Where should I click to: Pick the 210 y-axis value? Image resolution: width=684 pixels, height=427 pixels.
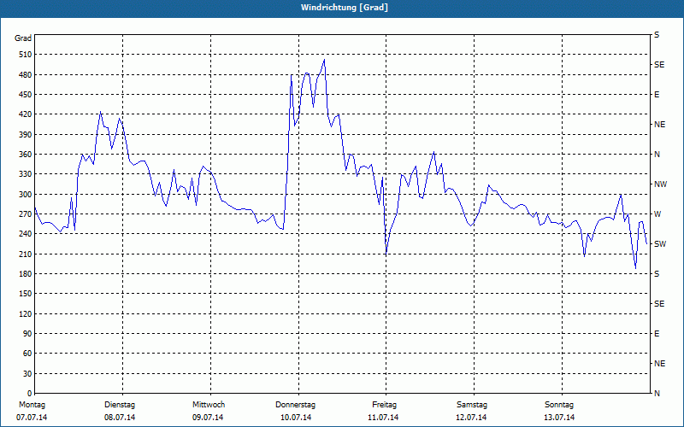tap(26, 254)
